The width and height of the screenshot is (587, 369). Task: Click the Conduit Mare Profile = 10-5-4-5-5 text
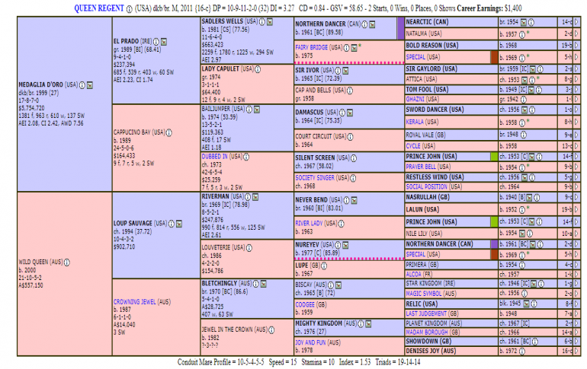(x=220, y=362)
